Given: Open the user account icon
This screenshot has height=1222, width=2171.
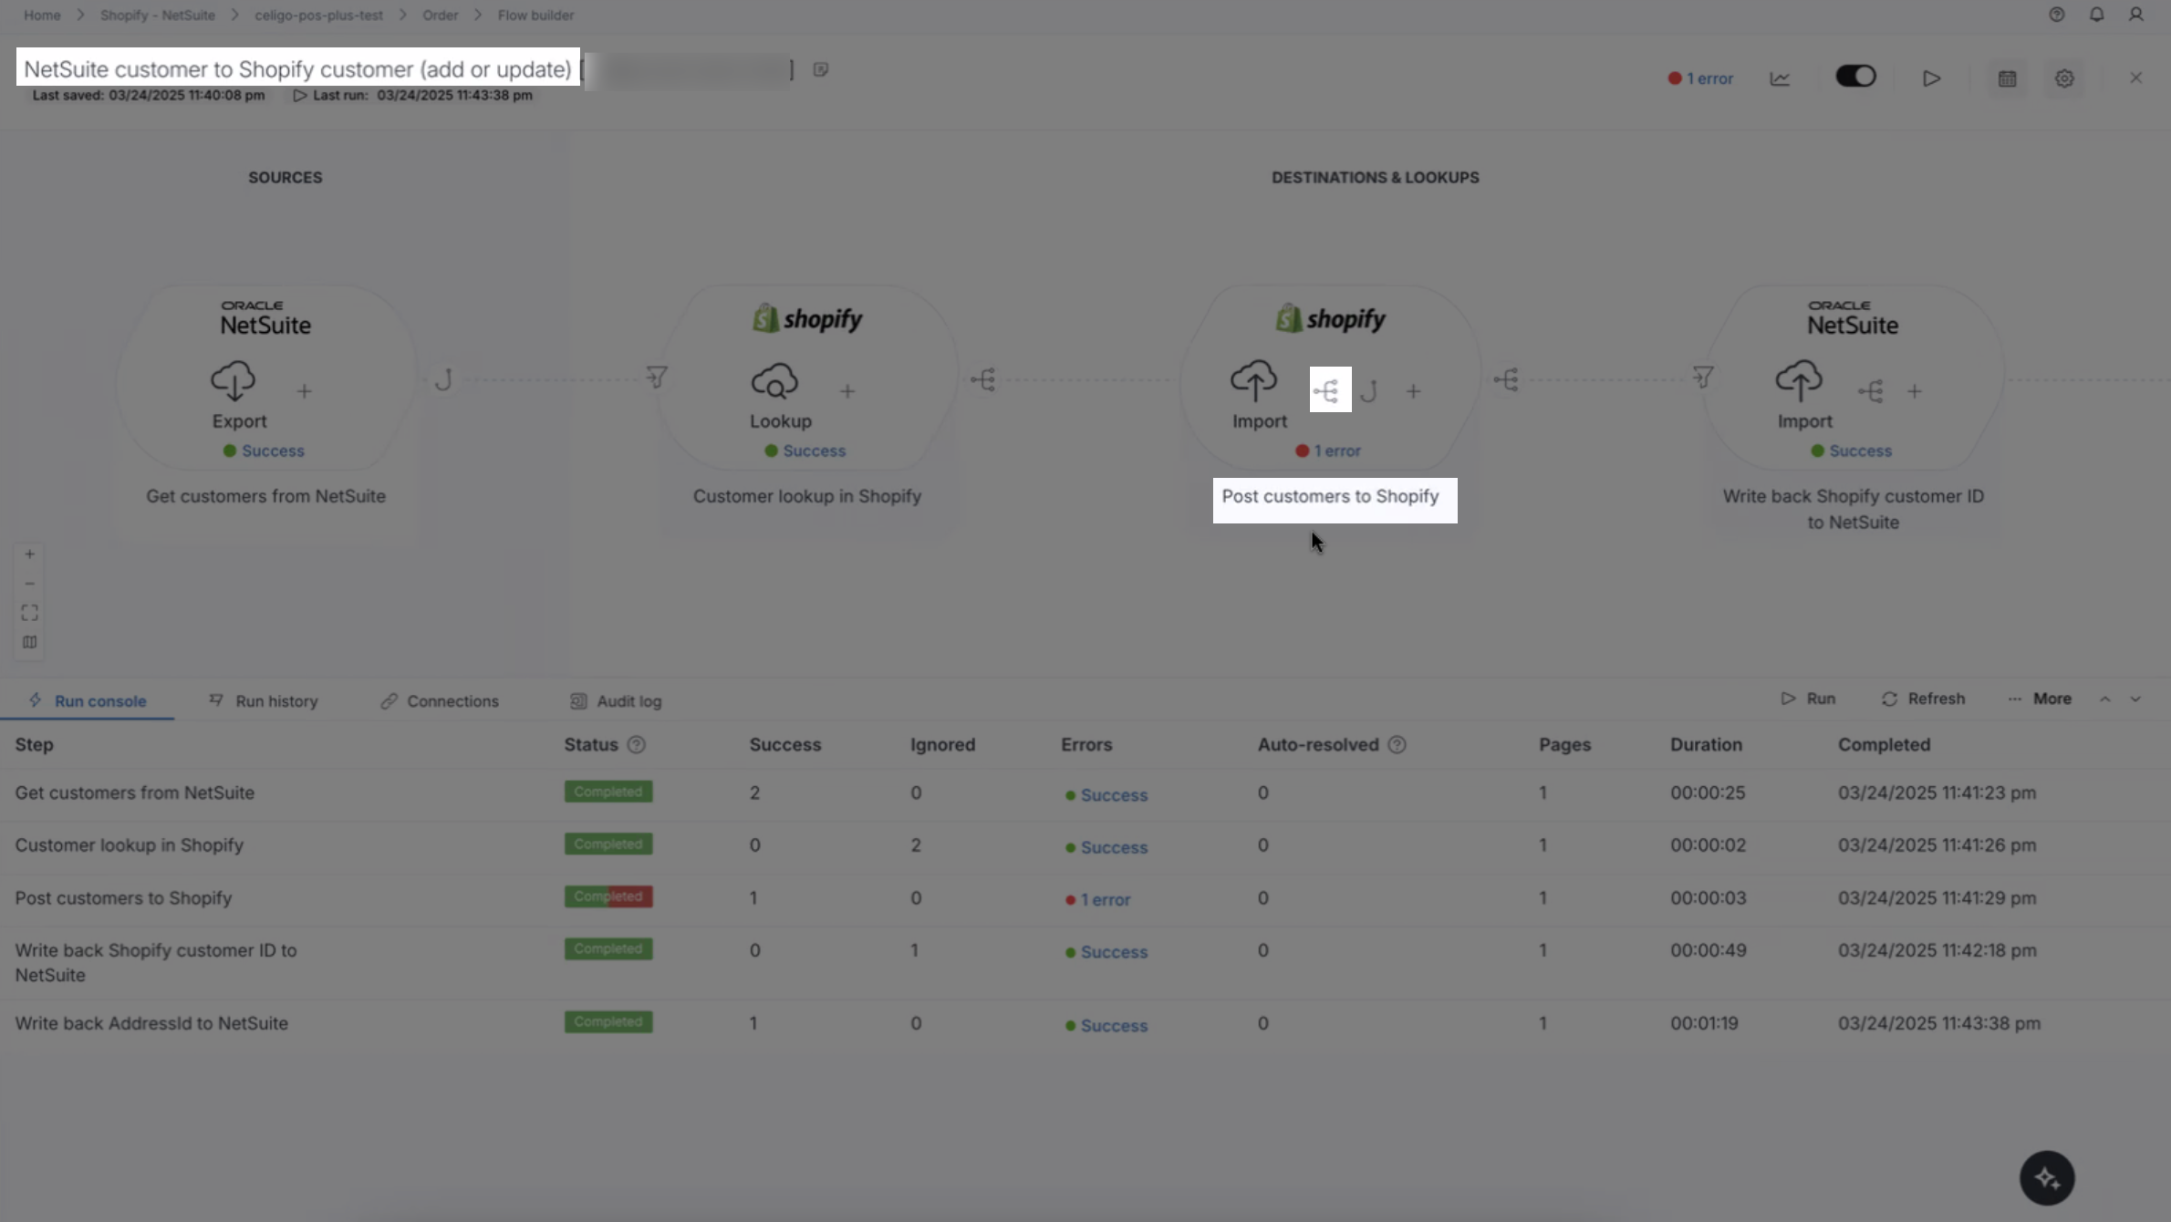Looking at the screenshot, I should (x=2135, y=15).
